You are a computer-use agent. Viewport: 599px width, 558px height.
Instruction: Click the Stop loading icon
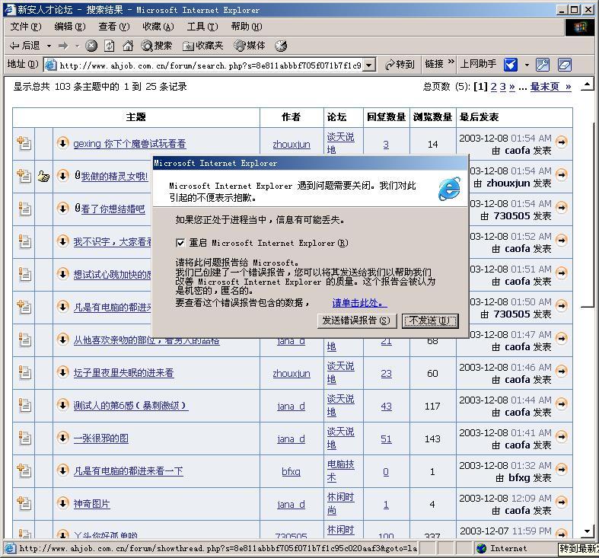point(91,46)
